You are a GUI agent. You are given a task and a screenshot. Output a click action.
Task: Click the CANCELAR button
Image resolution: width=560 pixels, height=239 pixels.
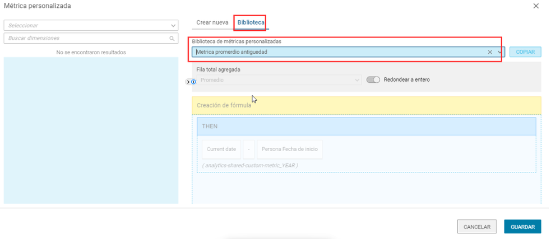(477, 227)
